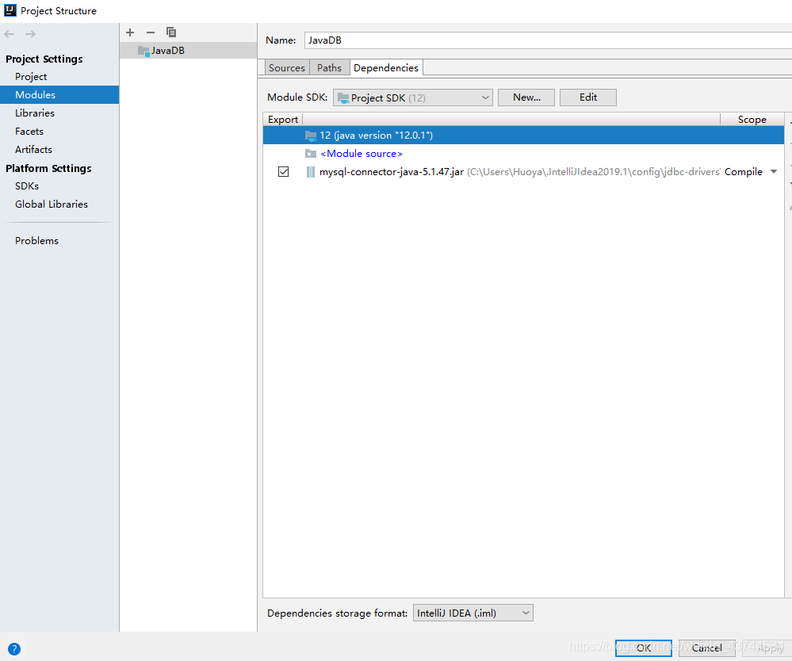Select JavaDB module in the tree
Screen dimensions: 792x661
[189, 51]
